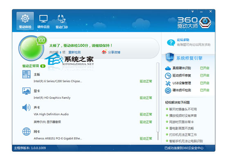
Task: Click the 显卡 graphics card icon
Action: [27, 91]
